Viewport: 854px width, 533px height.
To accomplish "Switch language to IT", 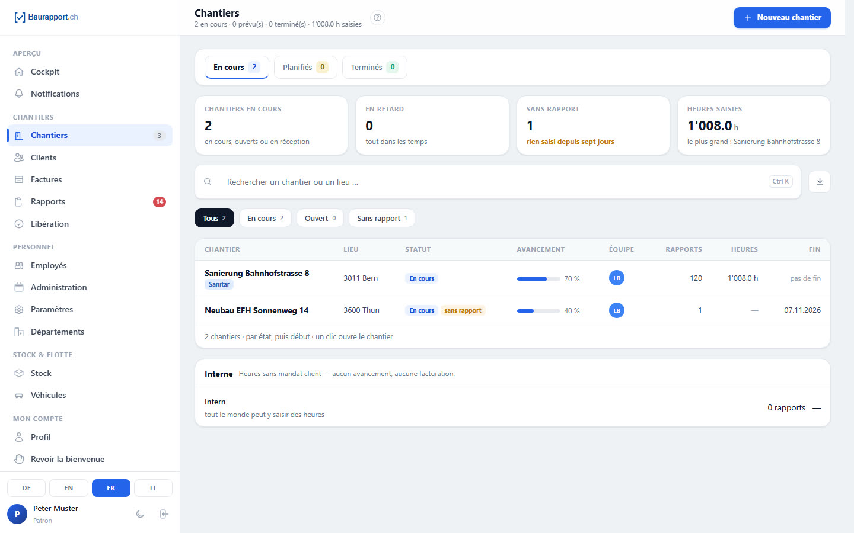I will (153, 488).
